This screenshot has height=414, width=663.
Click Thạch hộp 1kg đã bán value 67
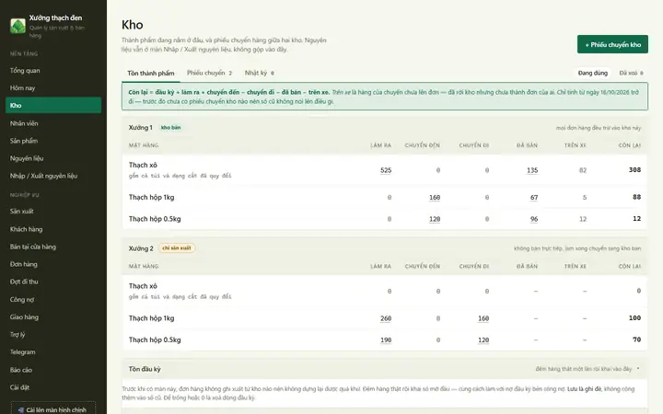coord(534,197)
